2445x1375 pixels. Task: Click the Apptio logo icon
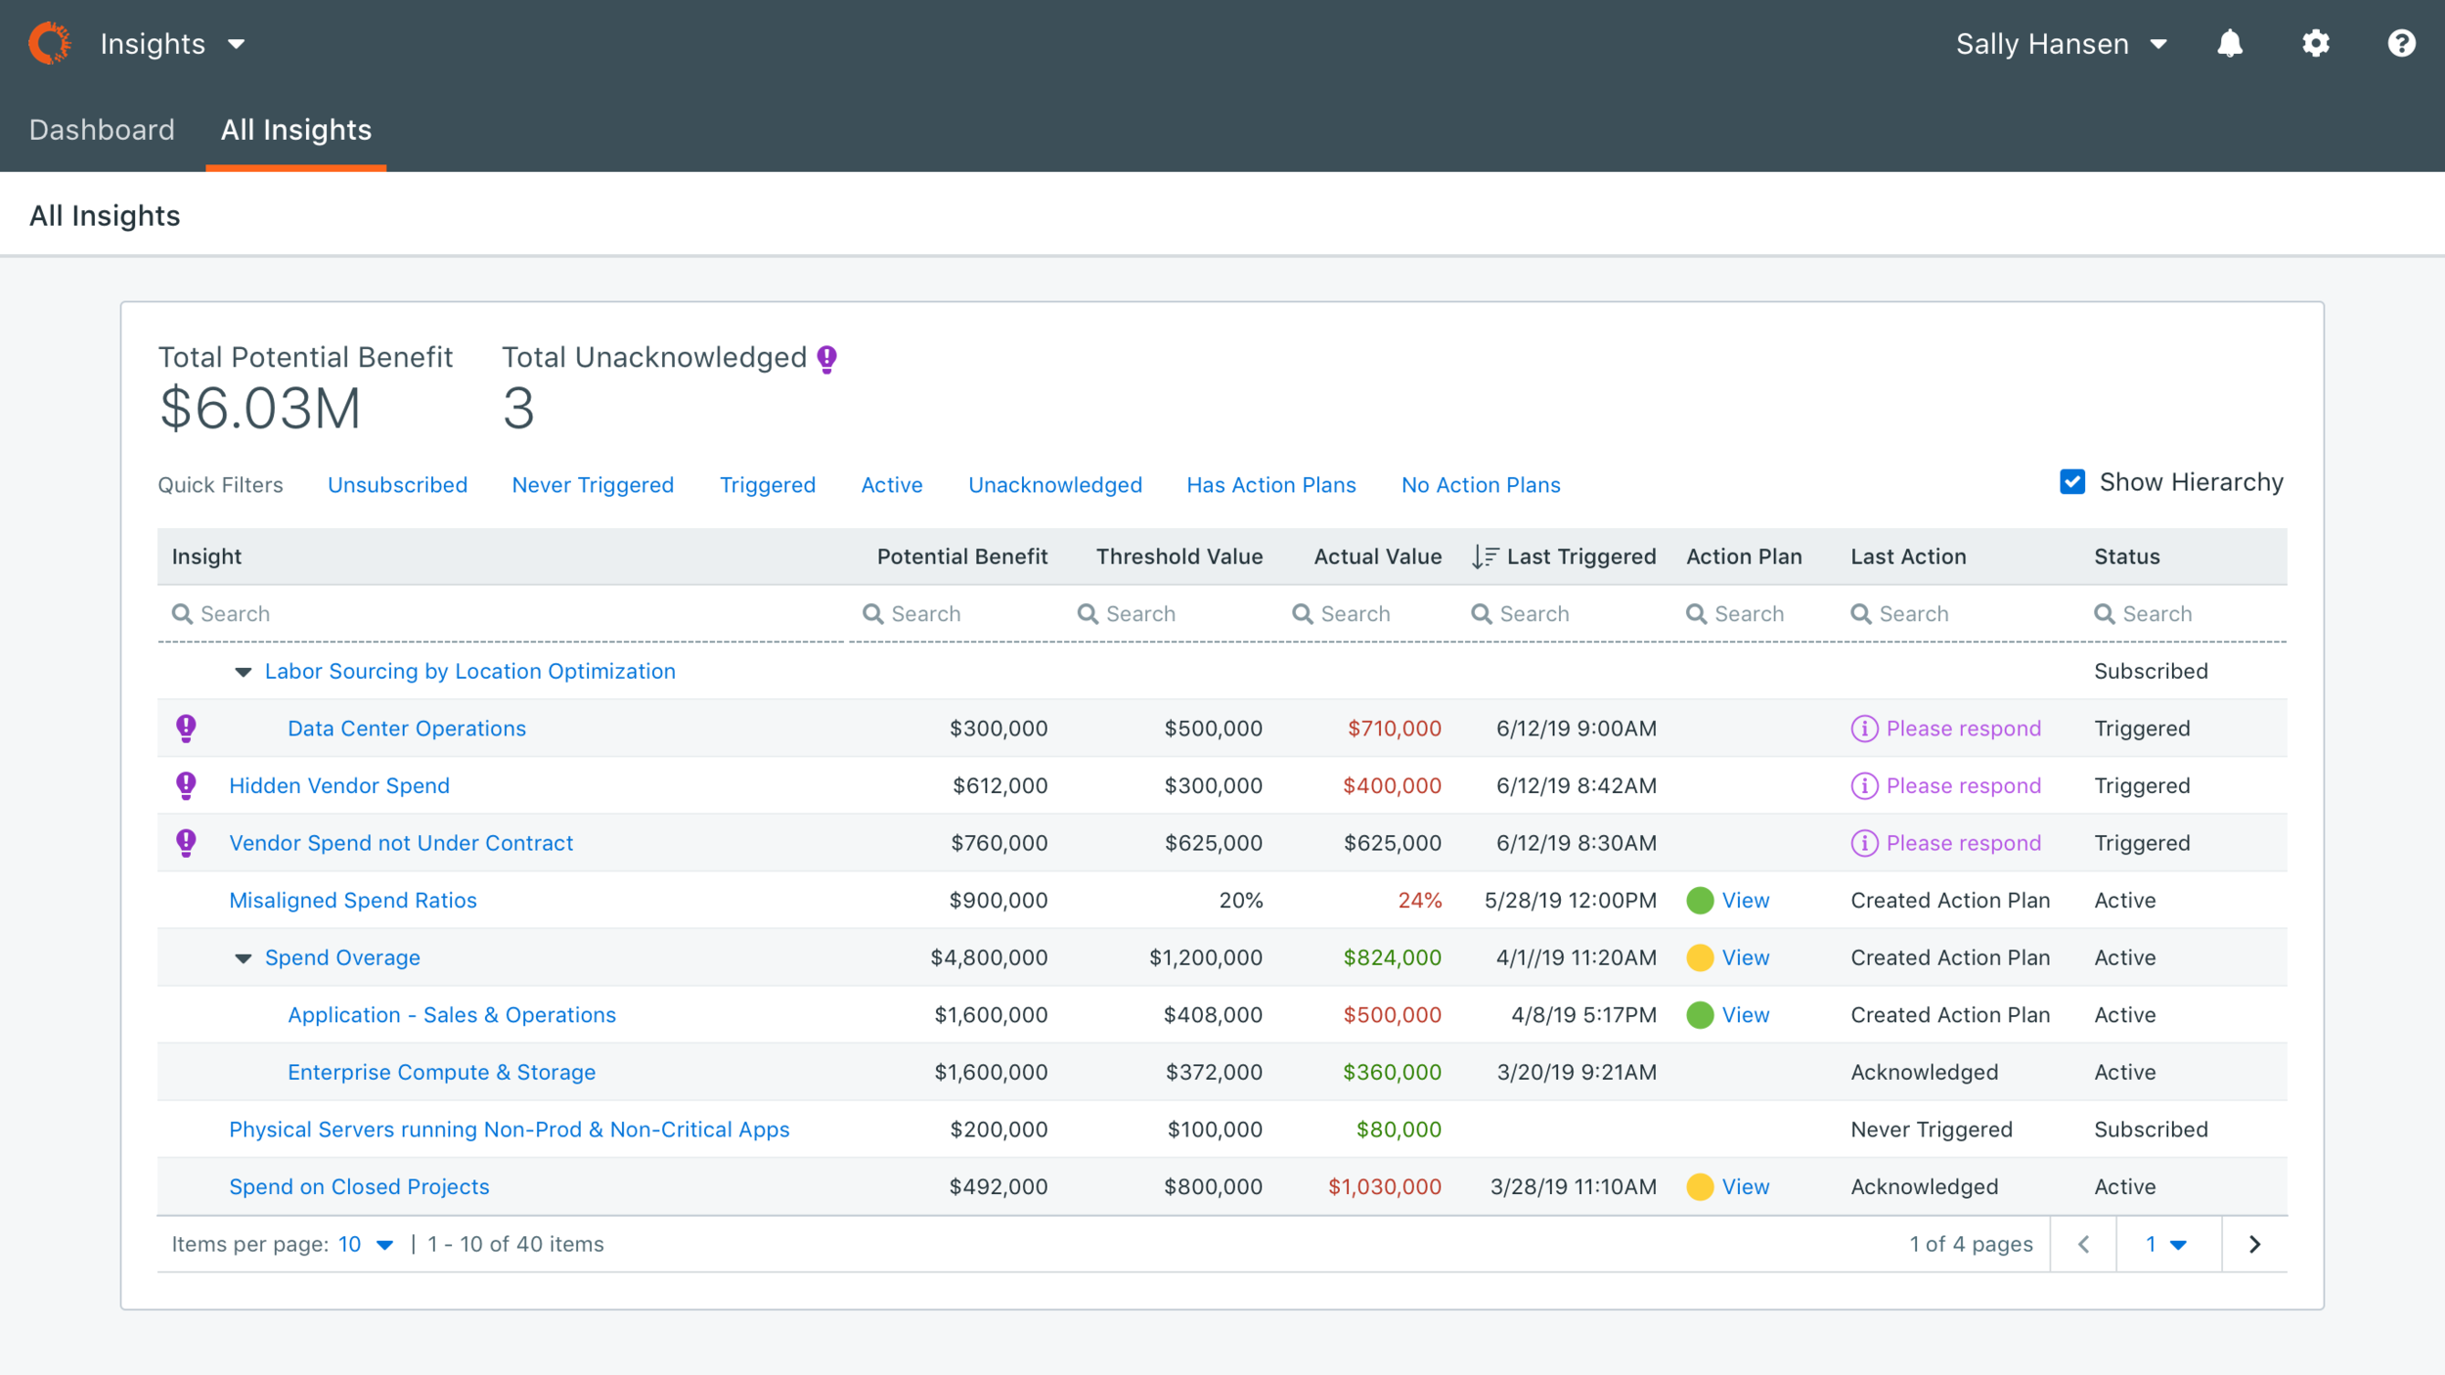pyautogui.click(x=50, y=44)
